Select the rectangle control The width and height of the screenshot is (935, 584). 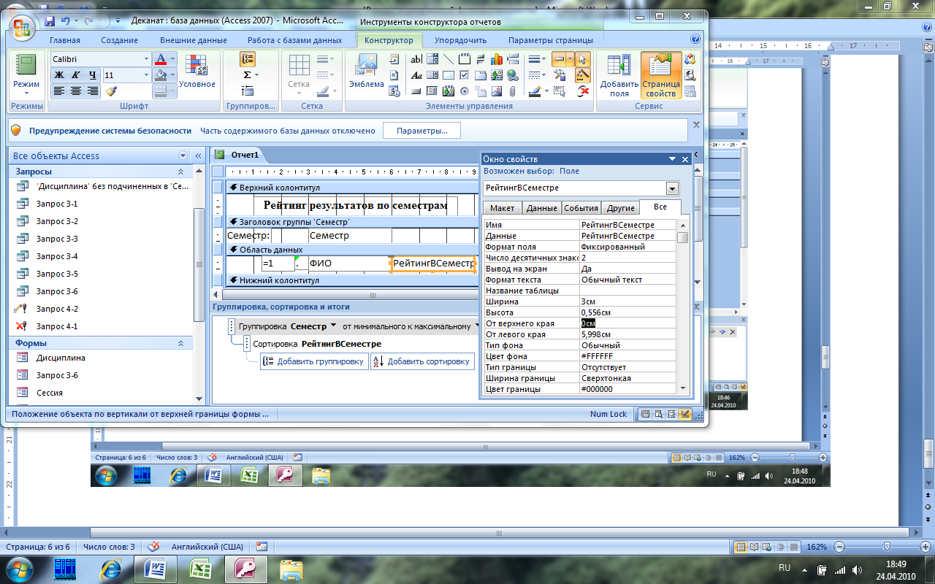449,75
